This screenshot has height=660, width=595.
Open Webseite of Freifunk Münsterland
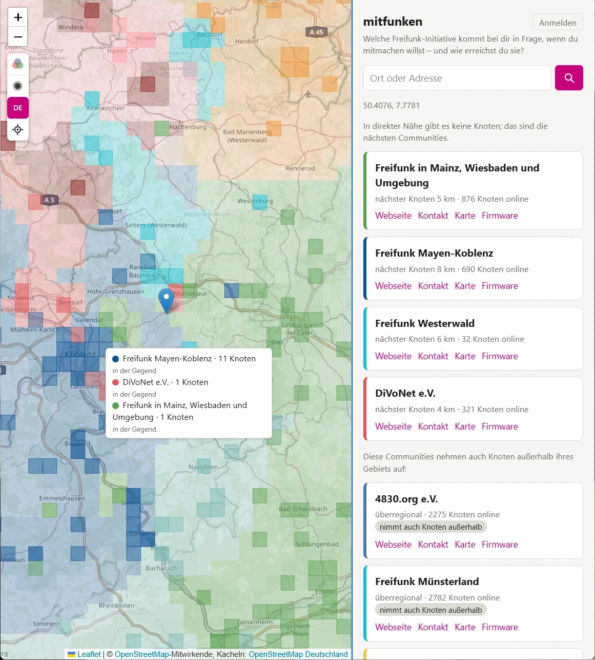tap(393, 627)
